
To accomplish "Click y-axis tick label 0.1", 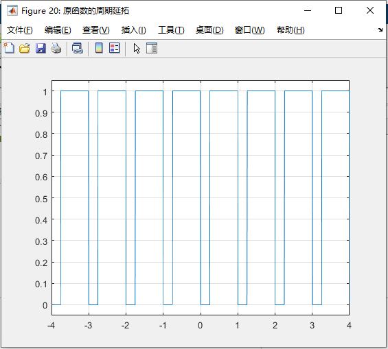I will (x=41, y=285).
